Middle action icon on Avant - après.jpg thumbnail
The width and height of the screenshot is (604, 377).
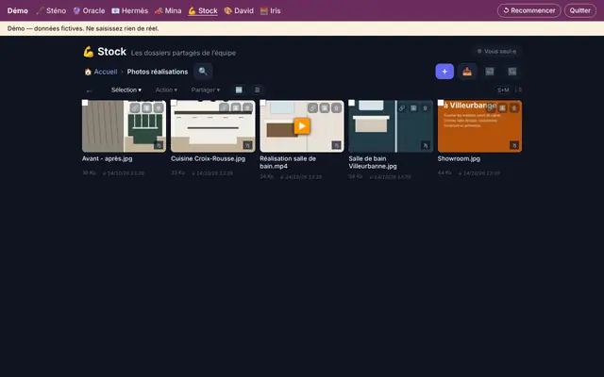[x=146, y=108]
